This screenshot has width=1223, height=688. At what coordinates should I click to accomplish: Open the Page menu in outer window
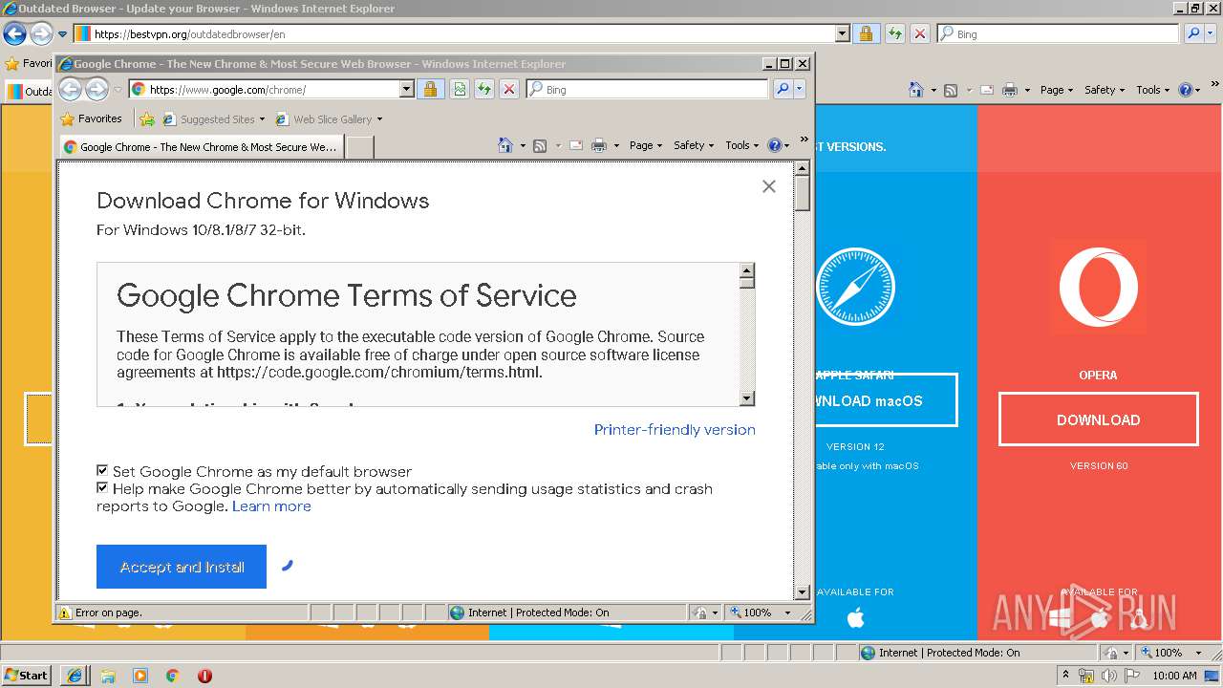tap(1057, 90)
